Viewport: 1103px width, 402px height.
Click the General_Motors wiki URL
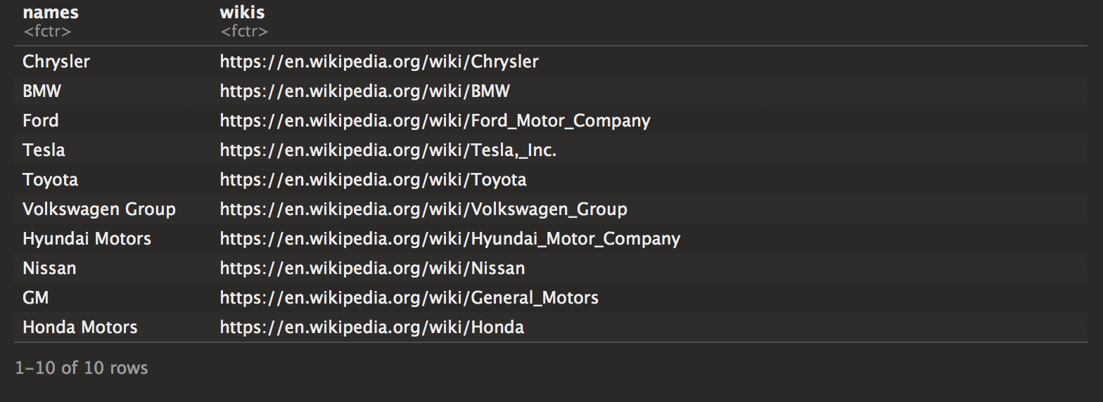[409, 298]
